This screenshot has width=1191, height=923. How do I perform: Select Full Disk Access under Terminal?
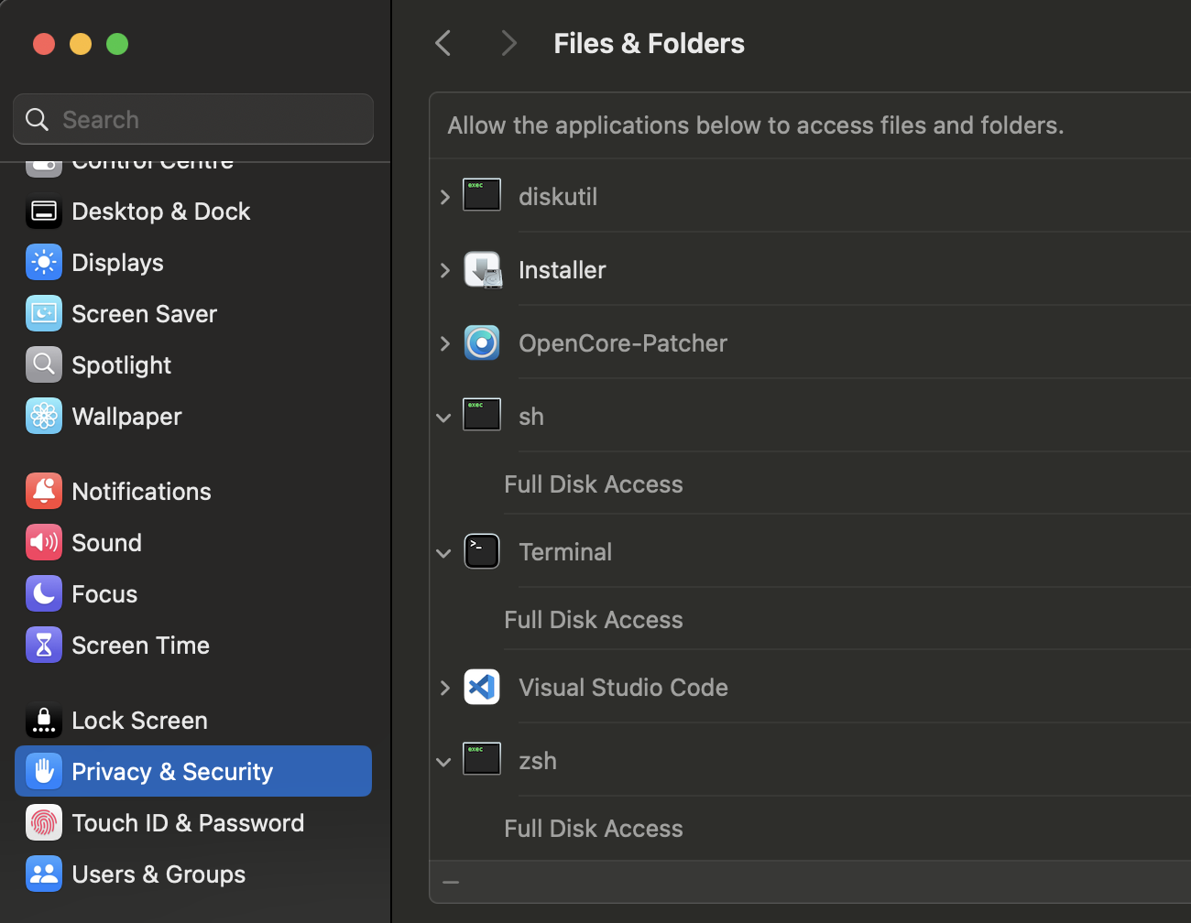[594, 620]
